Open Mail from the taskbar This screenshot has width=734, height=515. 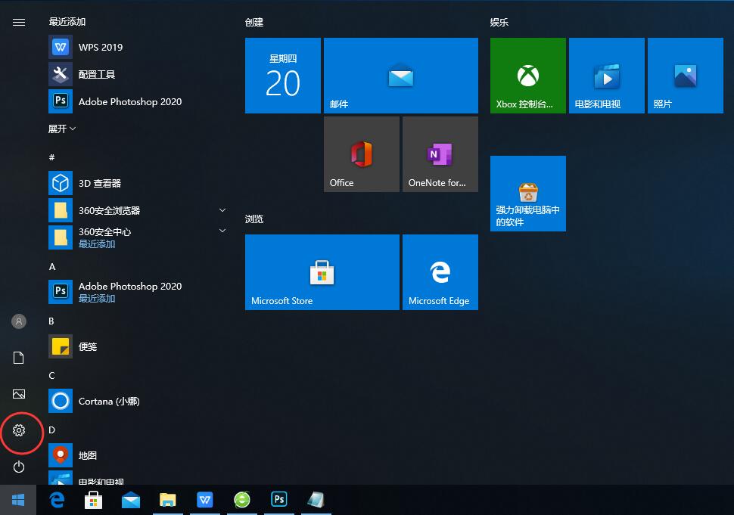click(131, 500)
